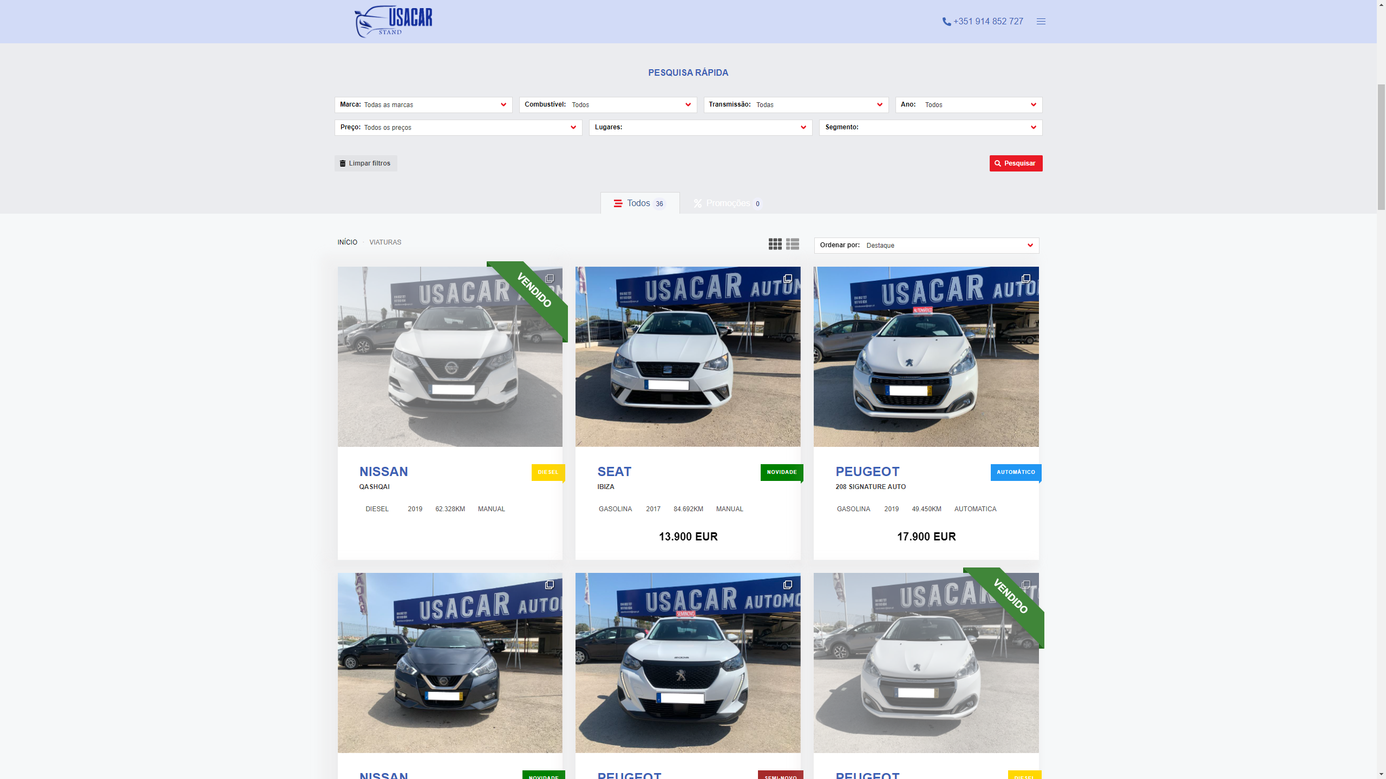
Task: Open the Segmento dropdown
Action: 931,127
